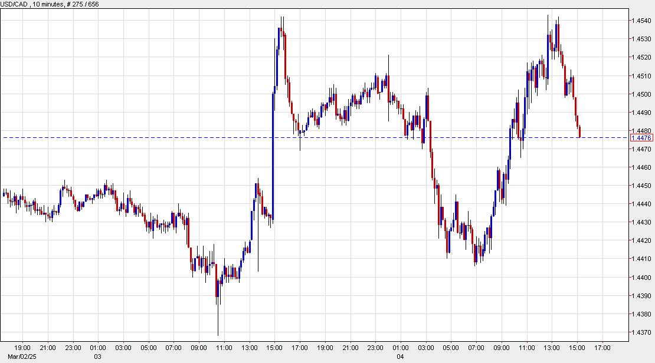Click the 19:00 time axis label
This screenshot has height=363, width=655.
24,348
